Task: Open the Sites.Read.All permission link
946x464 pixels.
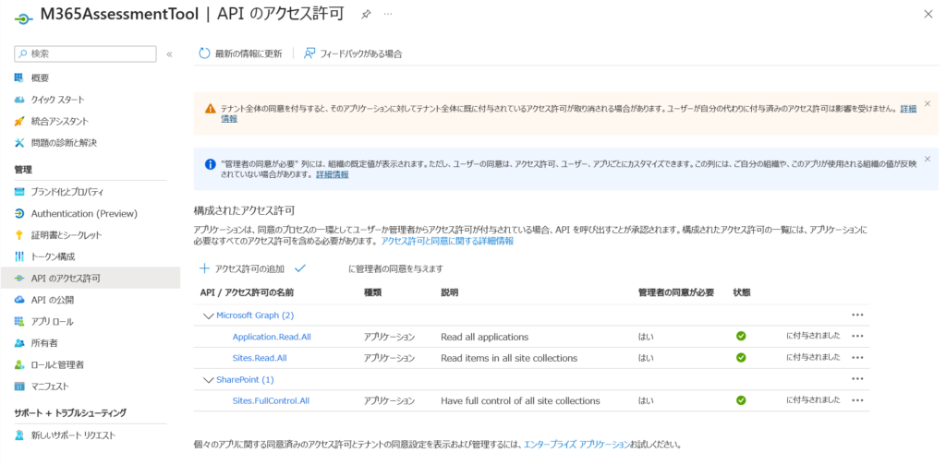Action: (x=260, y=358)
